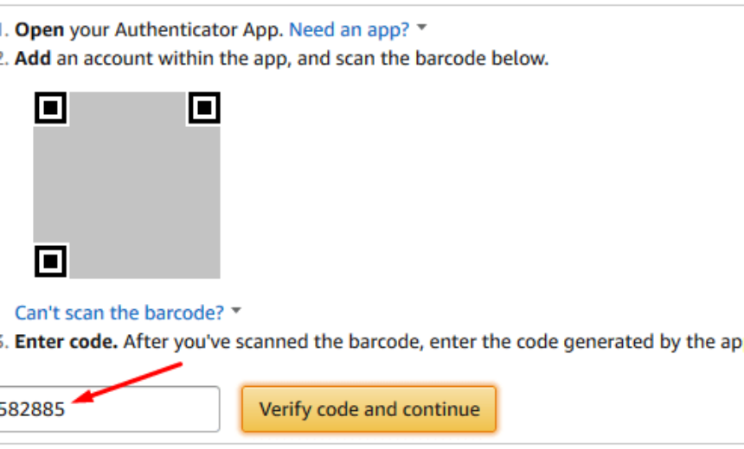Click the QR code's top-left corner square
Screen dimensions: 744x449
tap(51, 108)
